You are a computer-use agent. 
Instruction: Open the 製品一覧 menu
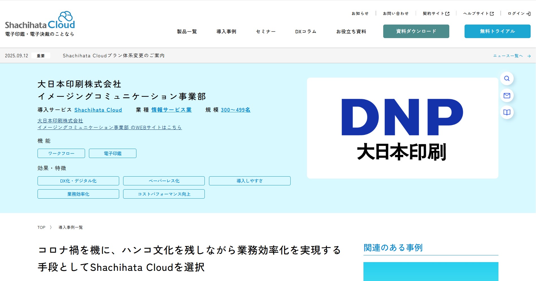coord(187,32)
